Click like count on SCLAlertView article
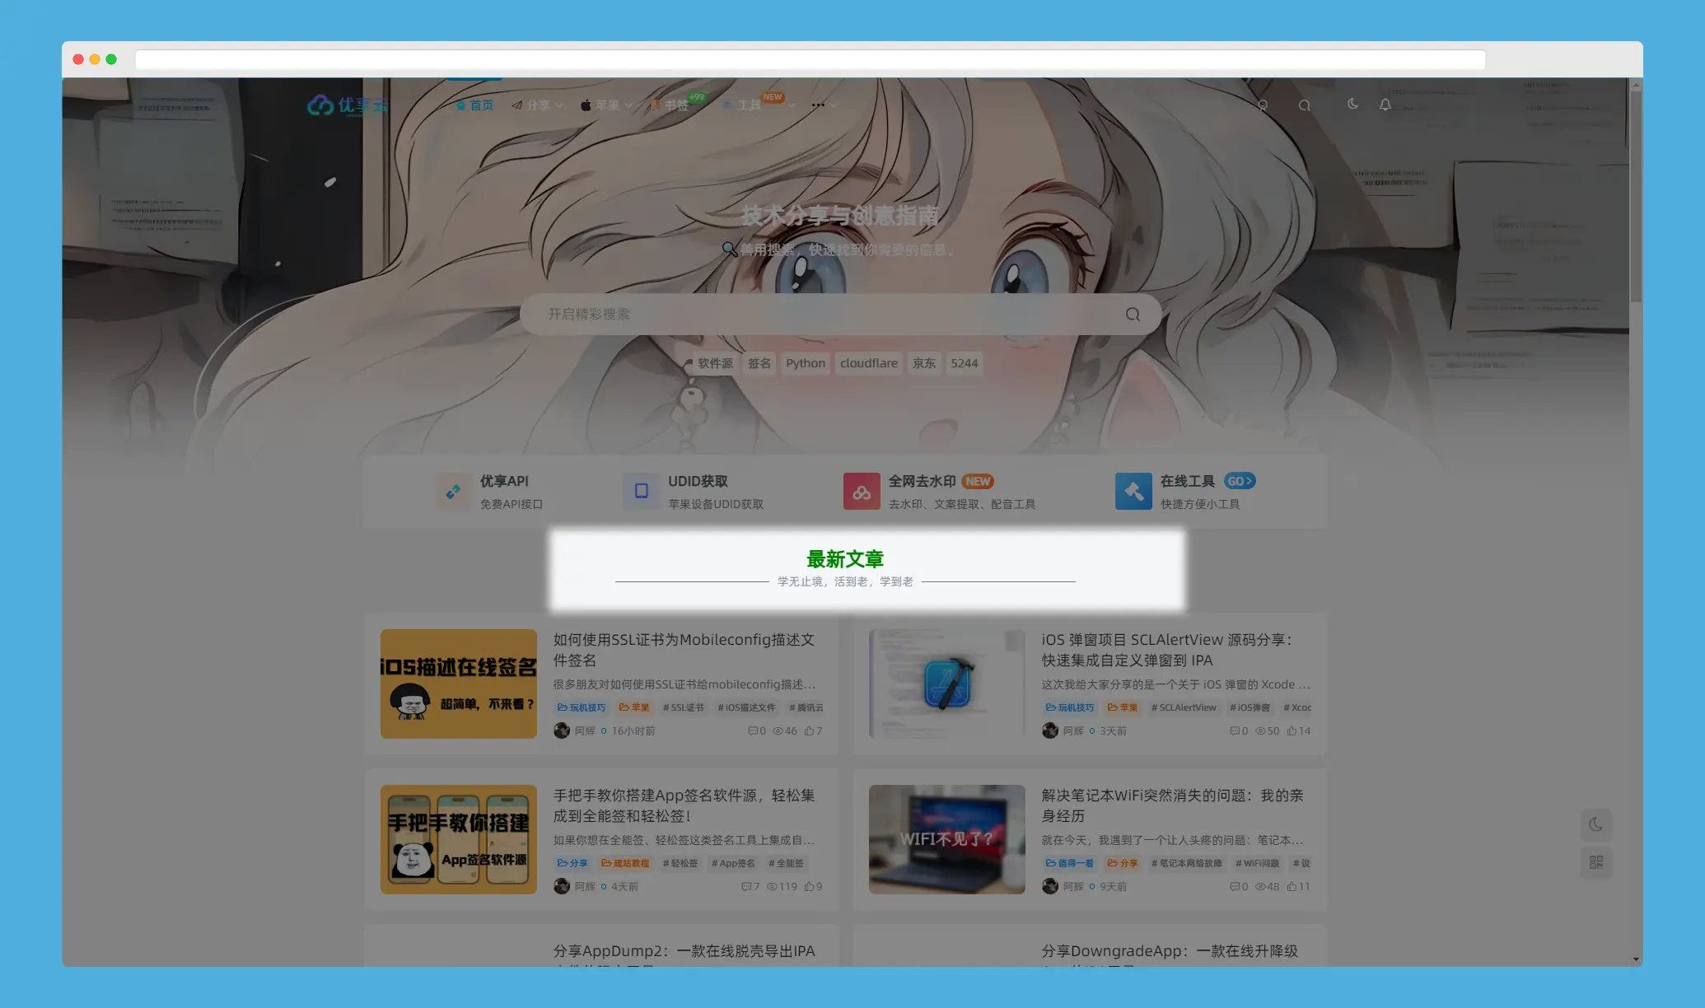 click(1305, 731)
